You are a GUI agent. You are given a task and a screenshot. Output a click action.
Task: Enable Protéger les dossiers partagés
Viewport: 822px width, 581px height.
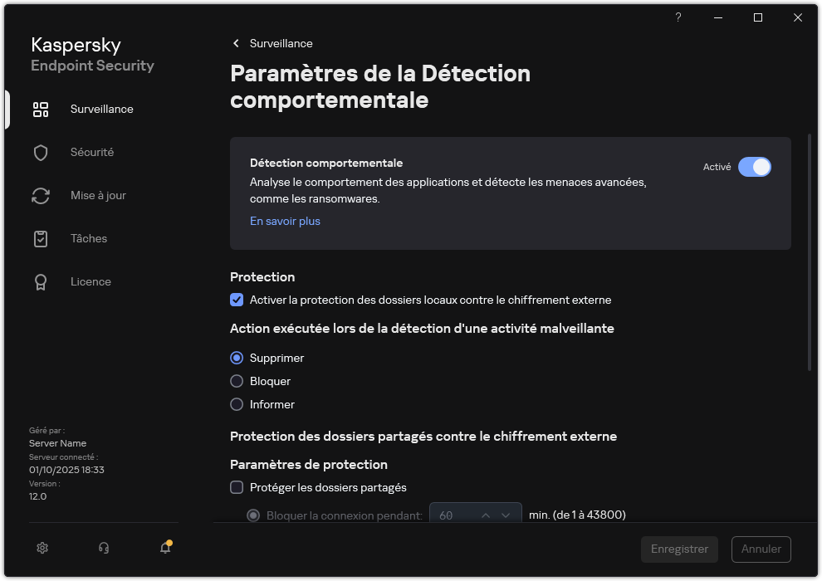pyautogui.click(x=237, y=487)
